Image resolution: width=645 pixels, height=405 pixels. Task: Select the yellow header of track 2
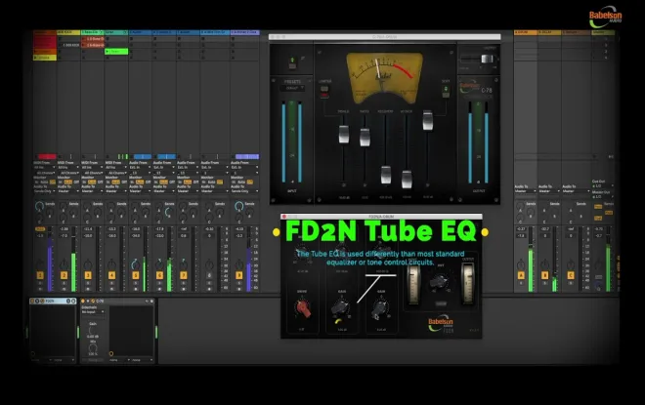[68, 32]
